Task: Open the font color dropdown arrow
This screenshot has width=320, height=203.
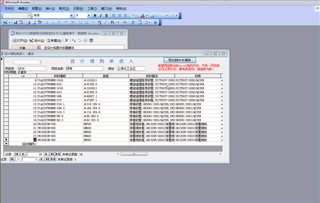Action: [x=147, y=15]
